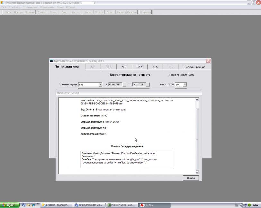Click the Internet Explorer quick launch icon
The height and width of the screenshot is (208, 261).
point(33,205)
